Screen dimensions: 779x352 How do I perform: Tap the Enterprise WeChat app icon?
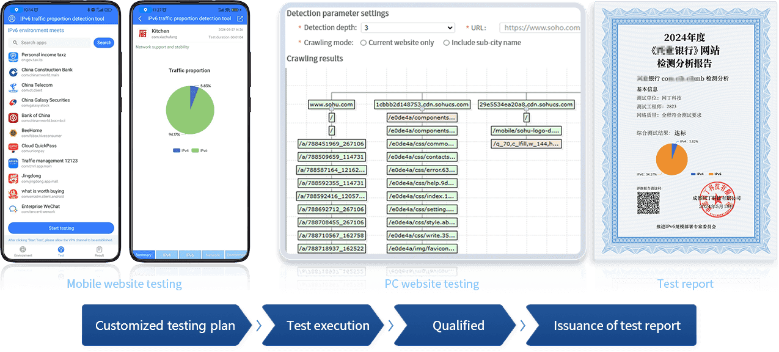pos(13,208)
